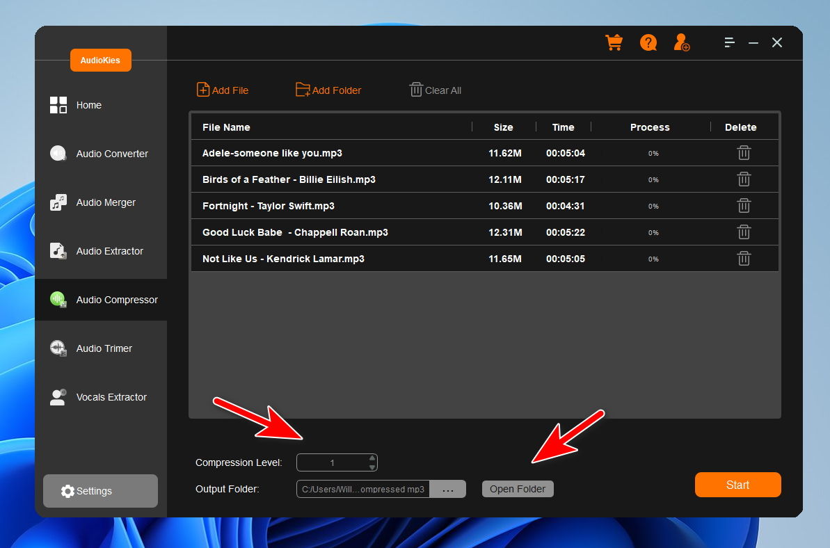
Task: Open Audio Merger in sidebar
Action: pos(101,202)
